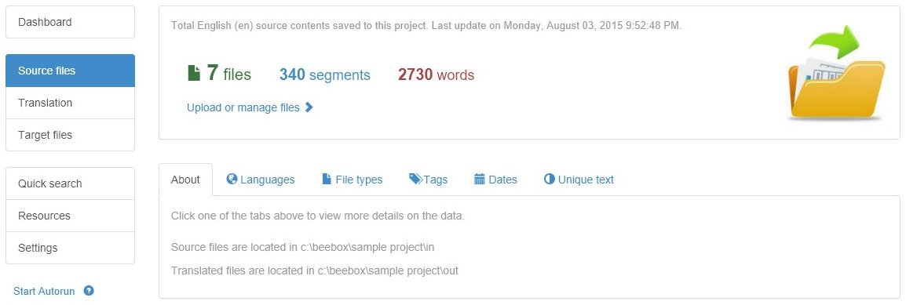Click the document icon on File types tab
The image size is (906, 305).
327,179
